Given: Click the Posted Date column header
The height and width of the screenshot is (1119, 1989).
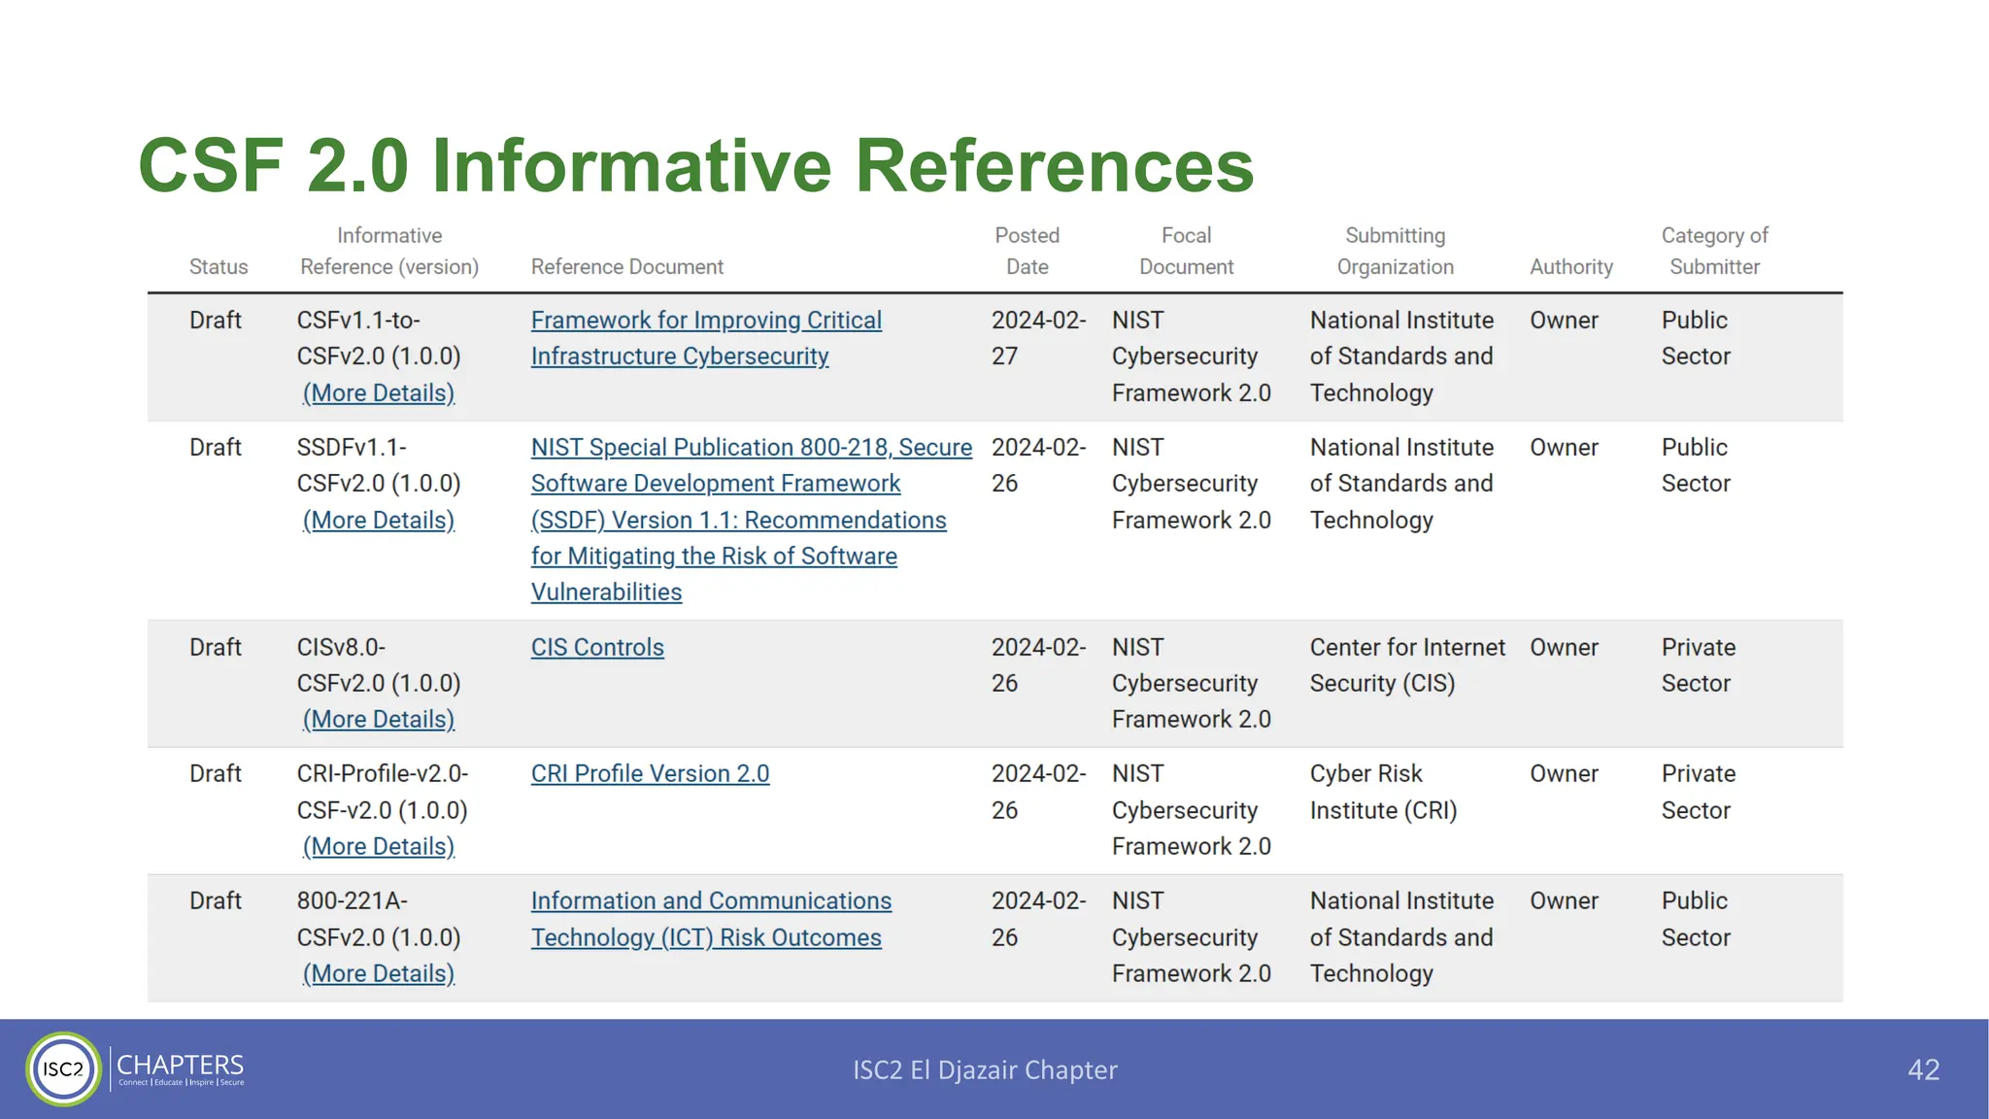Looking at the screenshot, I should pos(1027,252).
